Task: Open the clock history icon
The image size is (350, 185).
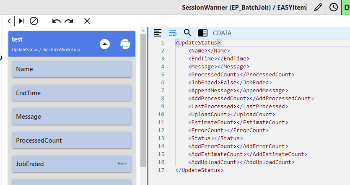Action: [334, 8]
